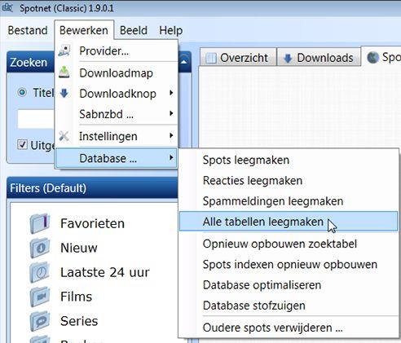
Task: Click the Downloadmap folder icon
Action: point(64,73)
